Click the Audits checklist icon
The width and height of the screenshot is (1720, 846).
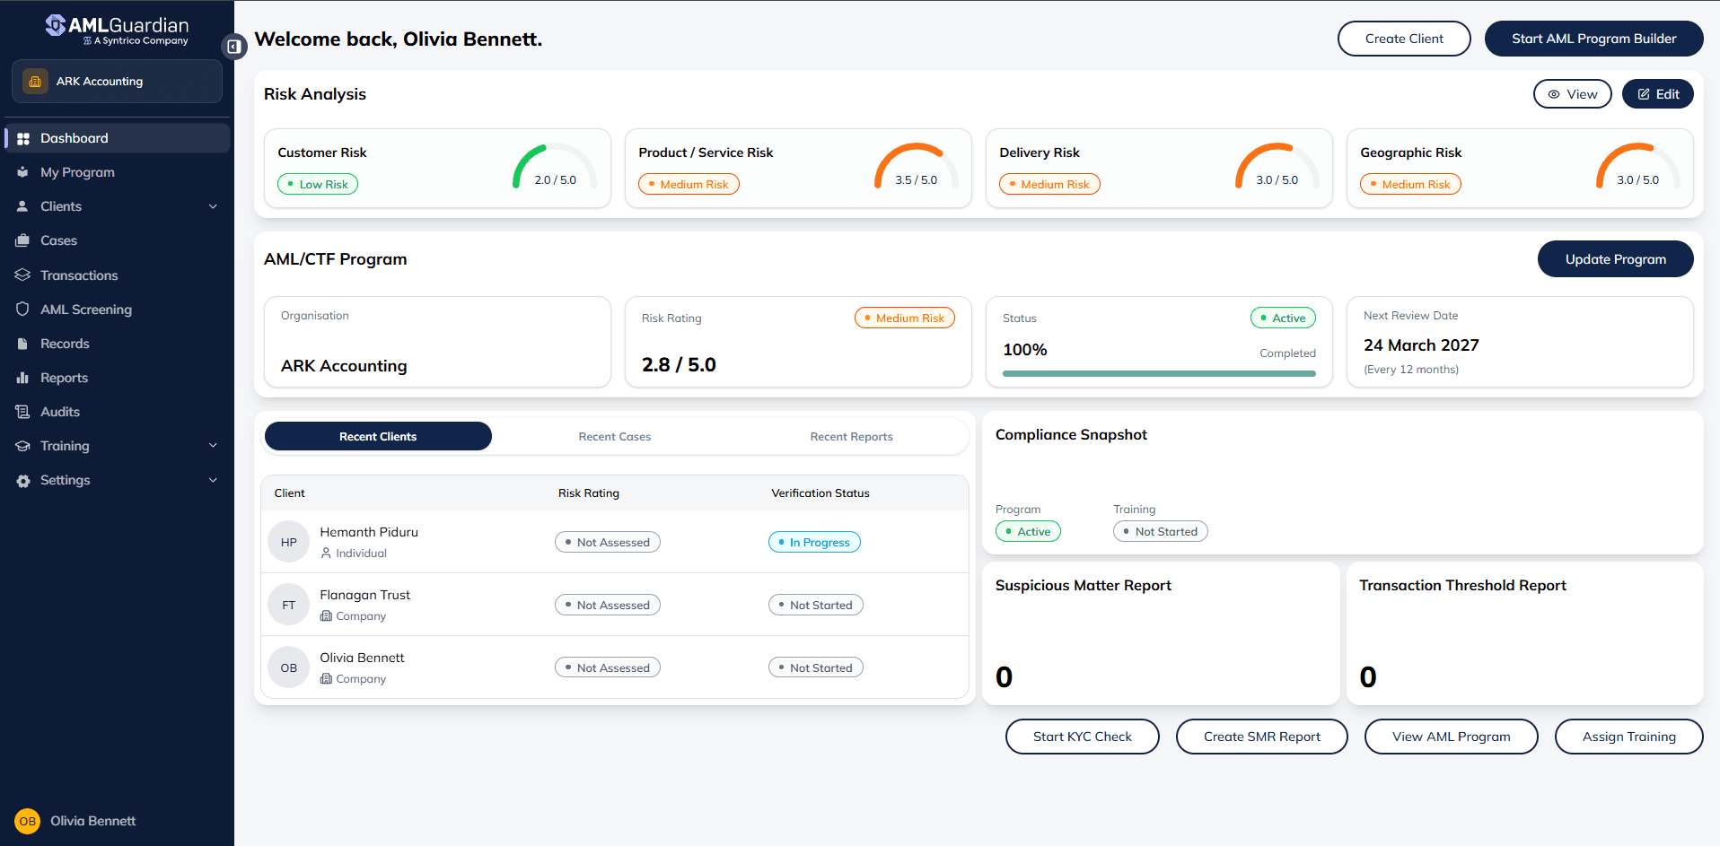(23, 412)
